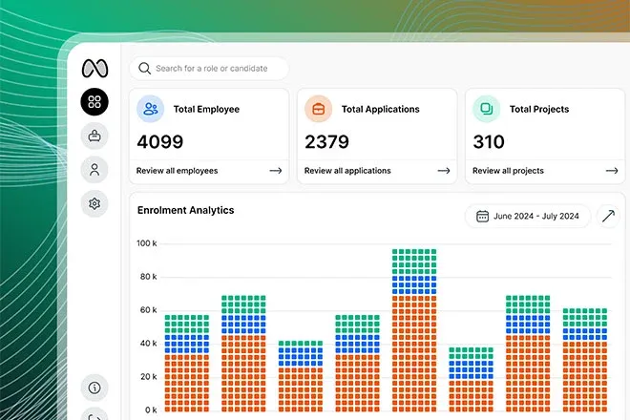Click the calendar icon in the date range
Viewport: 630px width, 420px height.
pyautogui.click(x=482, y=217)
